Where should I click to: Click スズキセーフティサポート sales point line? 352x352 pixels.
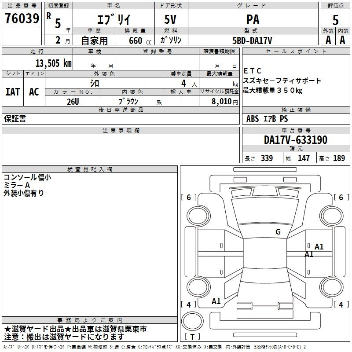pyautogui.click(x=282, y=81)
